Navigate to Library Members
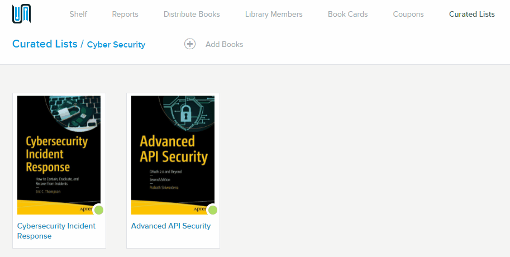The width and height of the screenshot is (510, 257). [x=274, y=15]
